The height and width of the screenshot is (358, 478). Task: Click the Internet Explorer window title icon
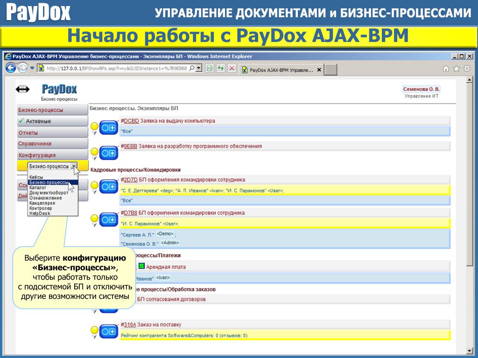pos(8,56)
